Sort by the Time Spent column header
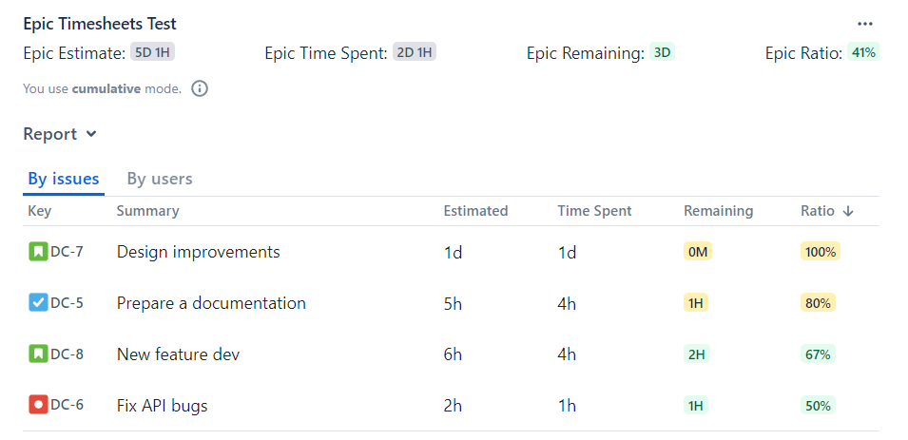The width and height of the screenshot is (908, 440). pos(594,211)
